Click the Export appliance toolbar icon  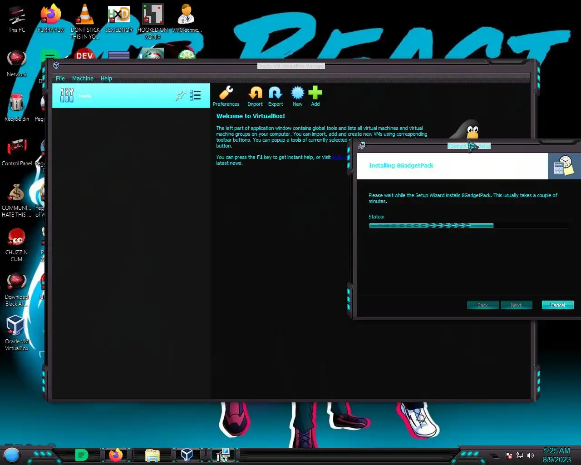276,96
